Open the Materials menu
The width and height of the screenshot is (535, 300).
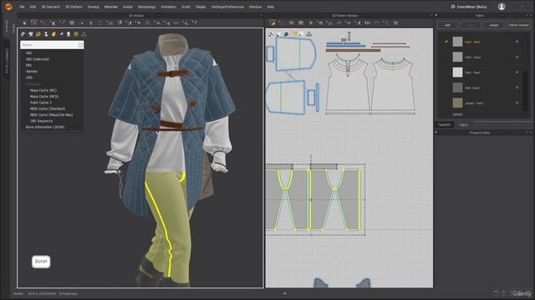pos(110,7)
